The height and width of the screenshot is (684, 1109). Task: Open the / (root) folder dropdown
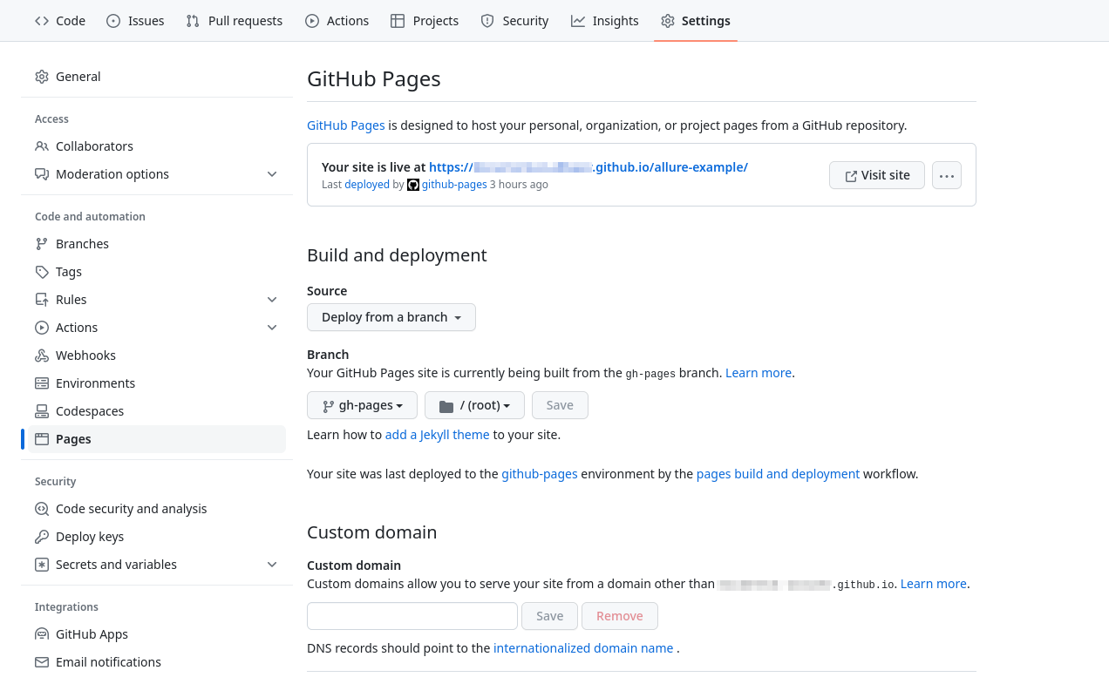pyautogui.click(x=474, y=404)
